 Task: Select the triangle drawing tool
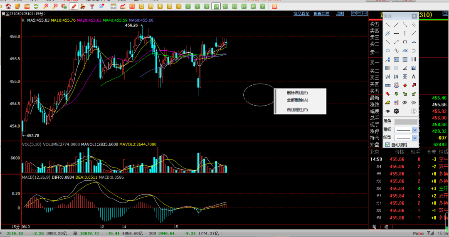414,42
